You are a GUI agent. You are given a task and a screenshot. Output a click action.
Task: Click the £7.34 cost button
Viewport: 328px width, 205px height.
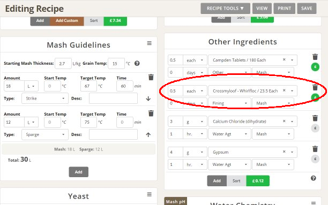click(x=115, y=21)
